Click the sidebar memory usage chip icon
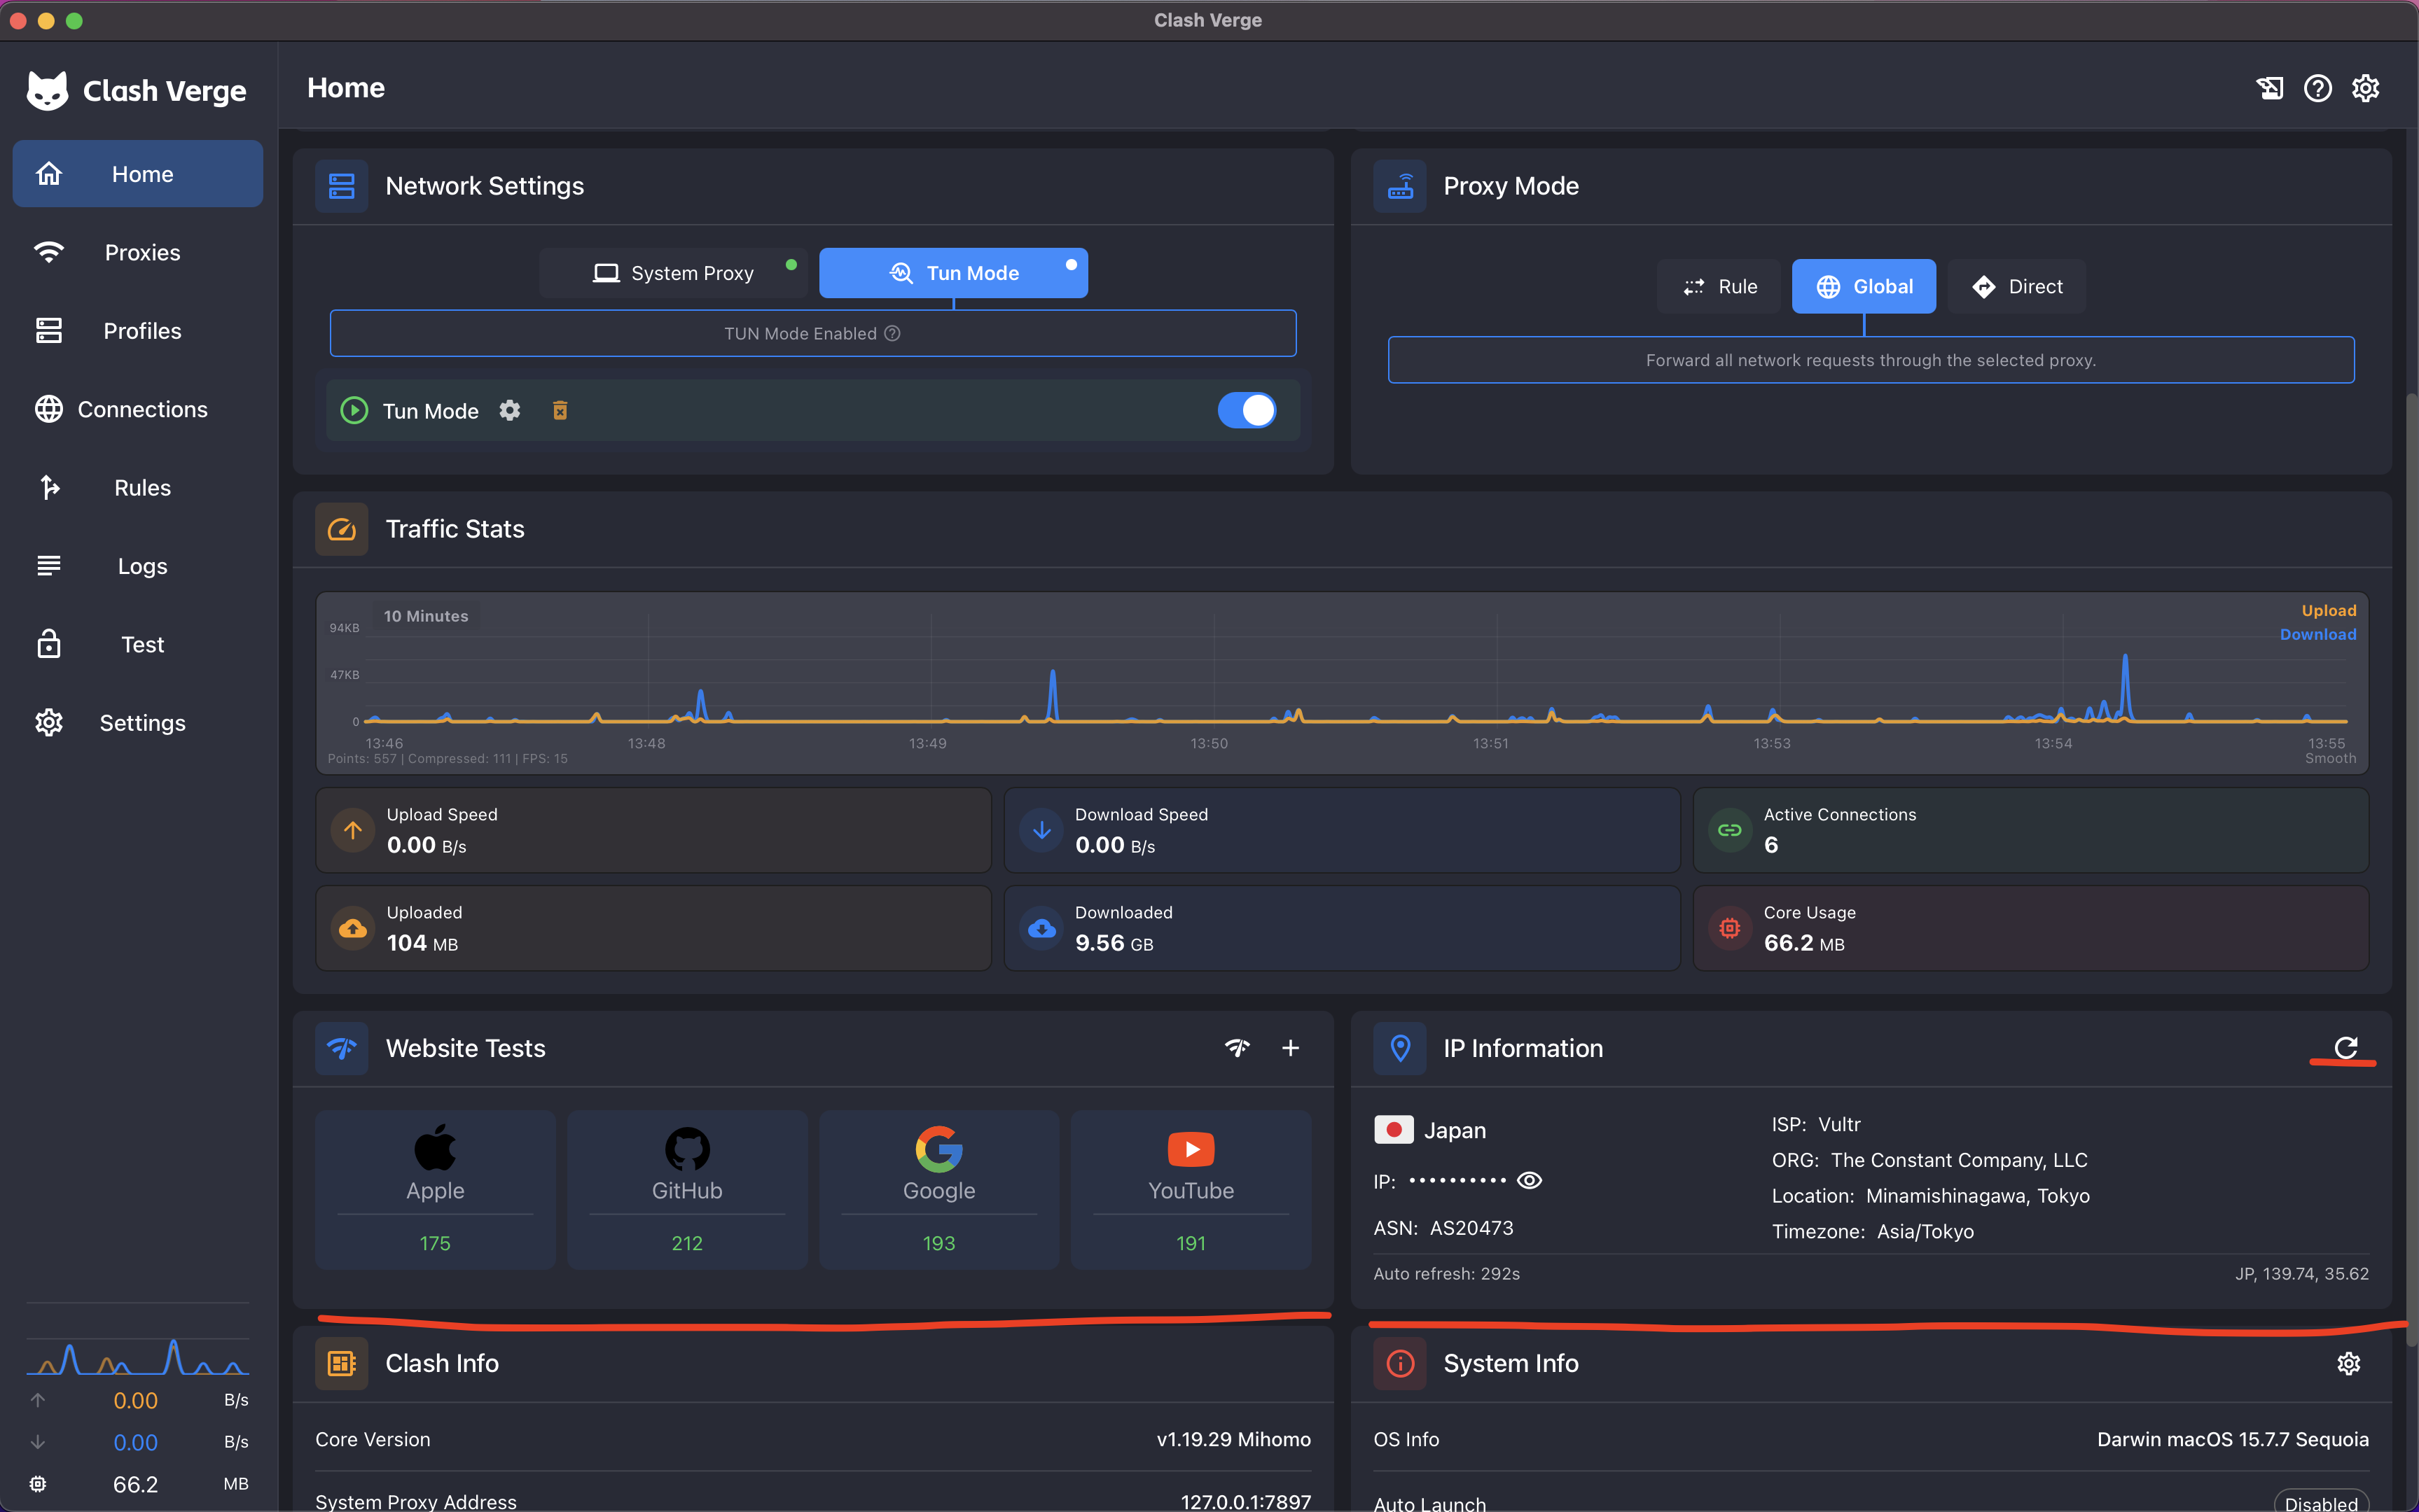 click(x=37, y=1484)
